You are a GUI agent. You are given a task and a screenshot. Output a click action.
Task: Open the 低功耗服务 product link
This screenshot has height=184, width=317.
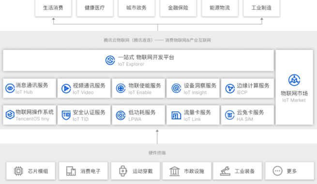coord(142,113)
